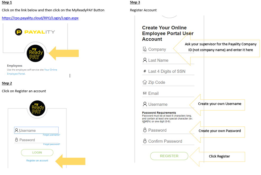This screenshot has width=261, height=175.
Task: Click the Register an account link
Action: pyautogui.click(x=37, y=161)
